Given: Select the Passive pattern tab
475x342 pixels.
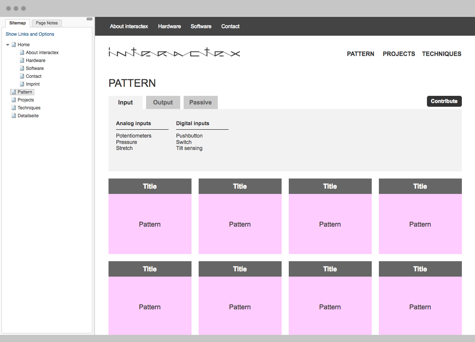Looking at the screenshot, I should tap(201, 102).
